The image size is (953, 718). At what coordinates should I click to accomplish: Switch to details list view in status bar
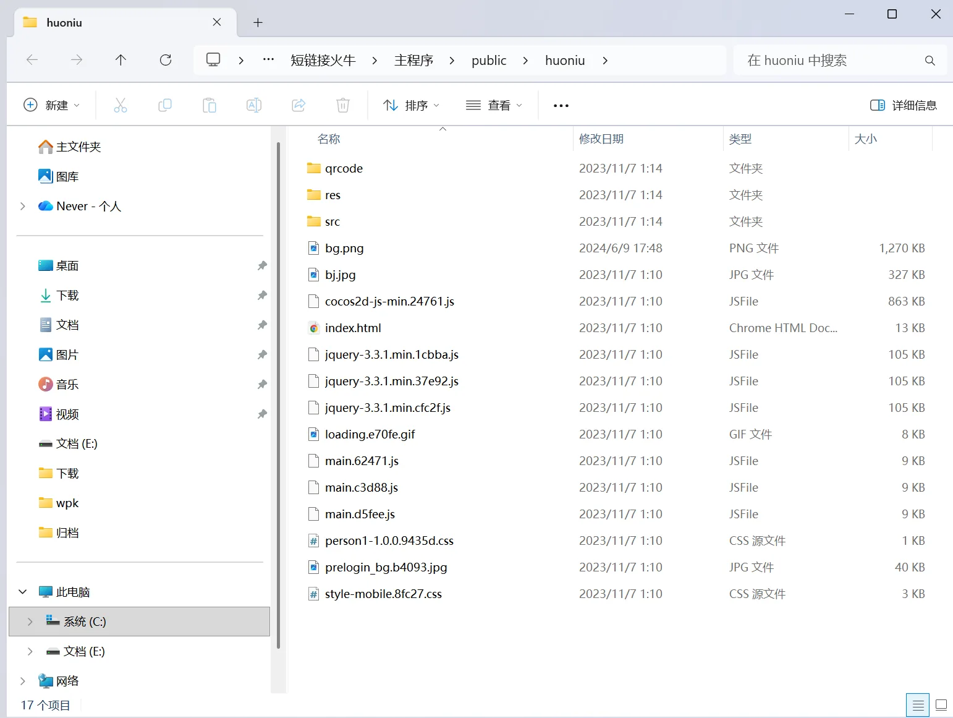point(918,705)
